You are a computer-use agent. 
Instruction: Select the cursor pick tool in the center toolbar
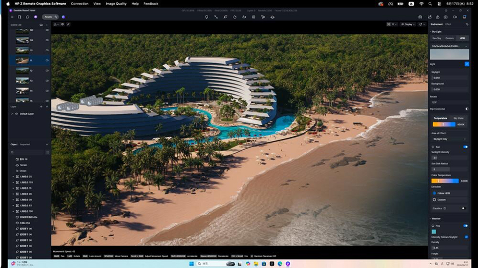(263, 17)
